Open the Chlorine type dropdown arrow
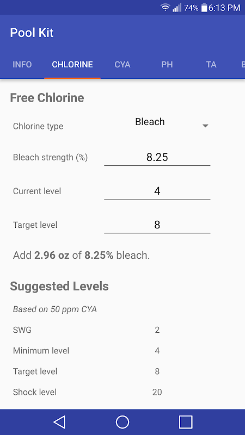This screenshot has width=245, height=435. pos(205,126)
